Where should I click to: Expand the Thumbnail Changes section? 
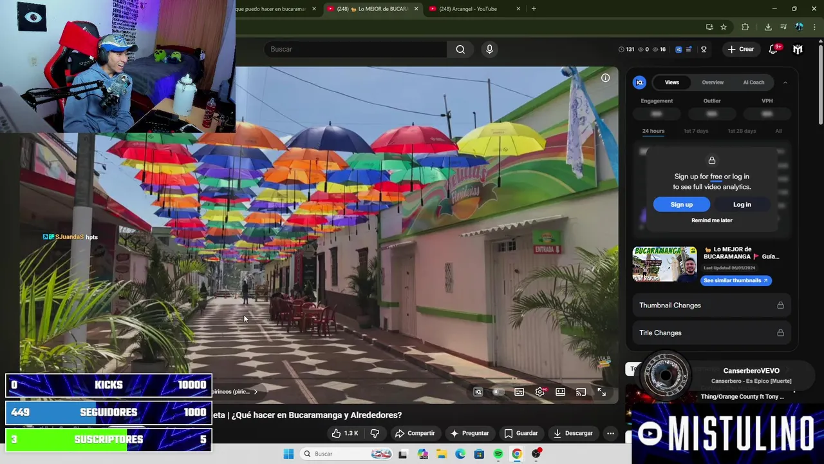711,305
